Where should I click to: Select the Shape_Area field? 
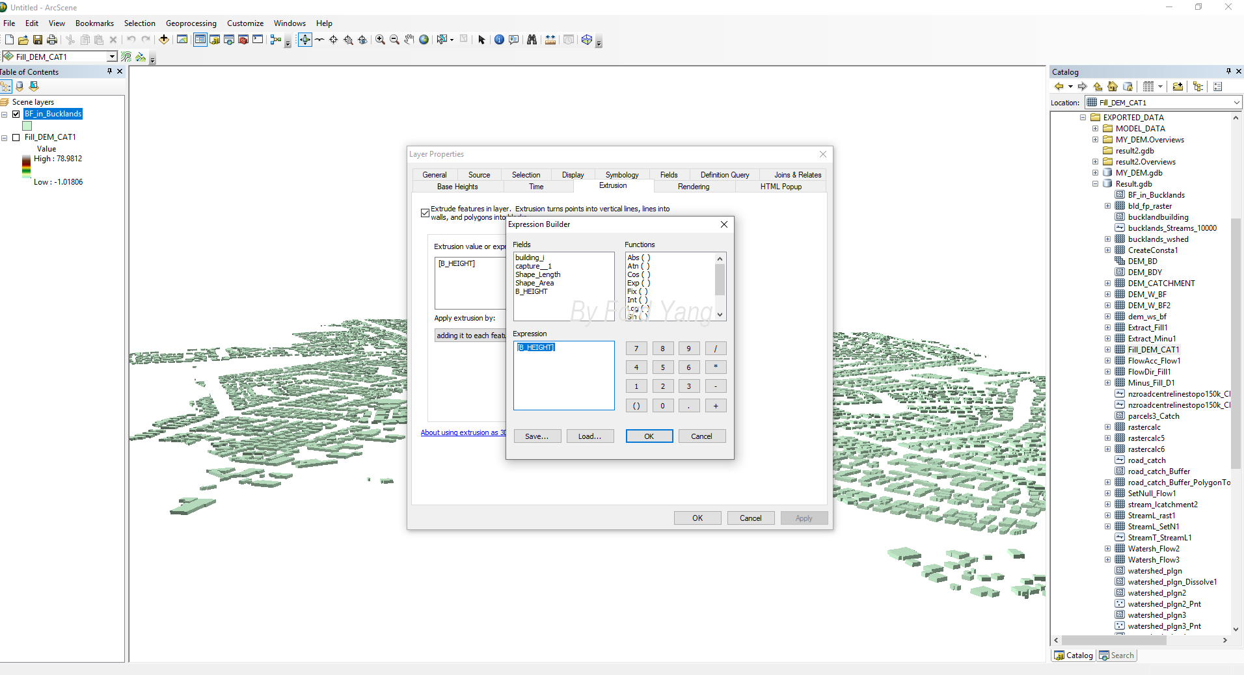535,284
